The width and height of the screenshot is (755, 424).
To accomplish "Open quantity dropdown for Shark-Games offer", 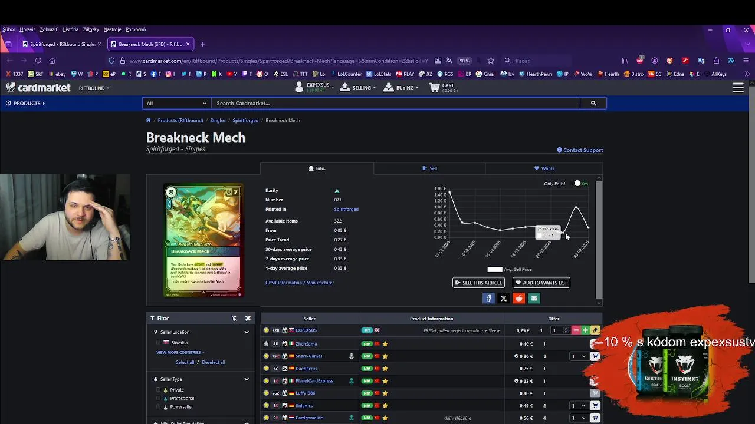I will (578, 356).
